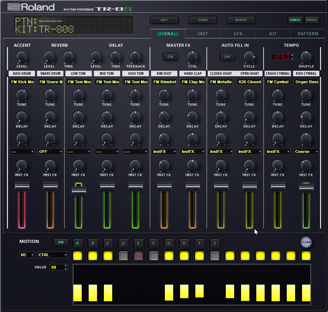Toggle the Master FX ON switch
The image size is (328, 312).
pos(170,57)
